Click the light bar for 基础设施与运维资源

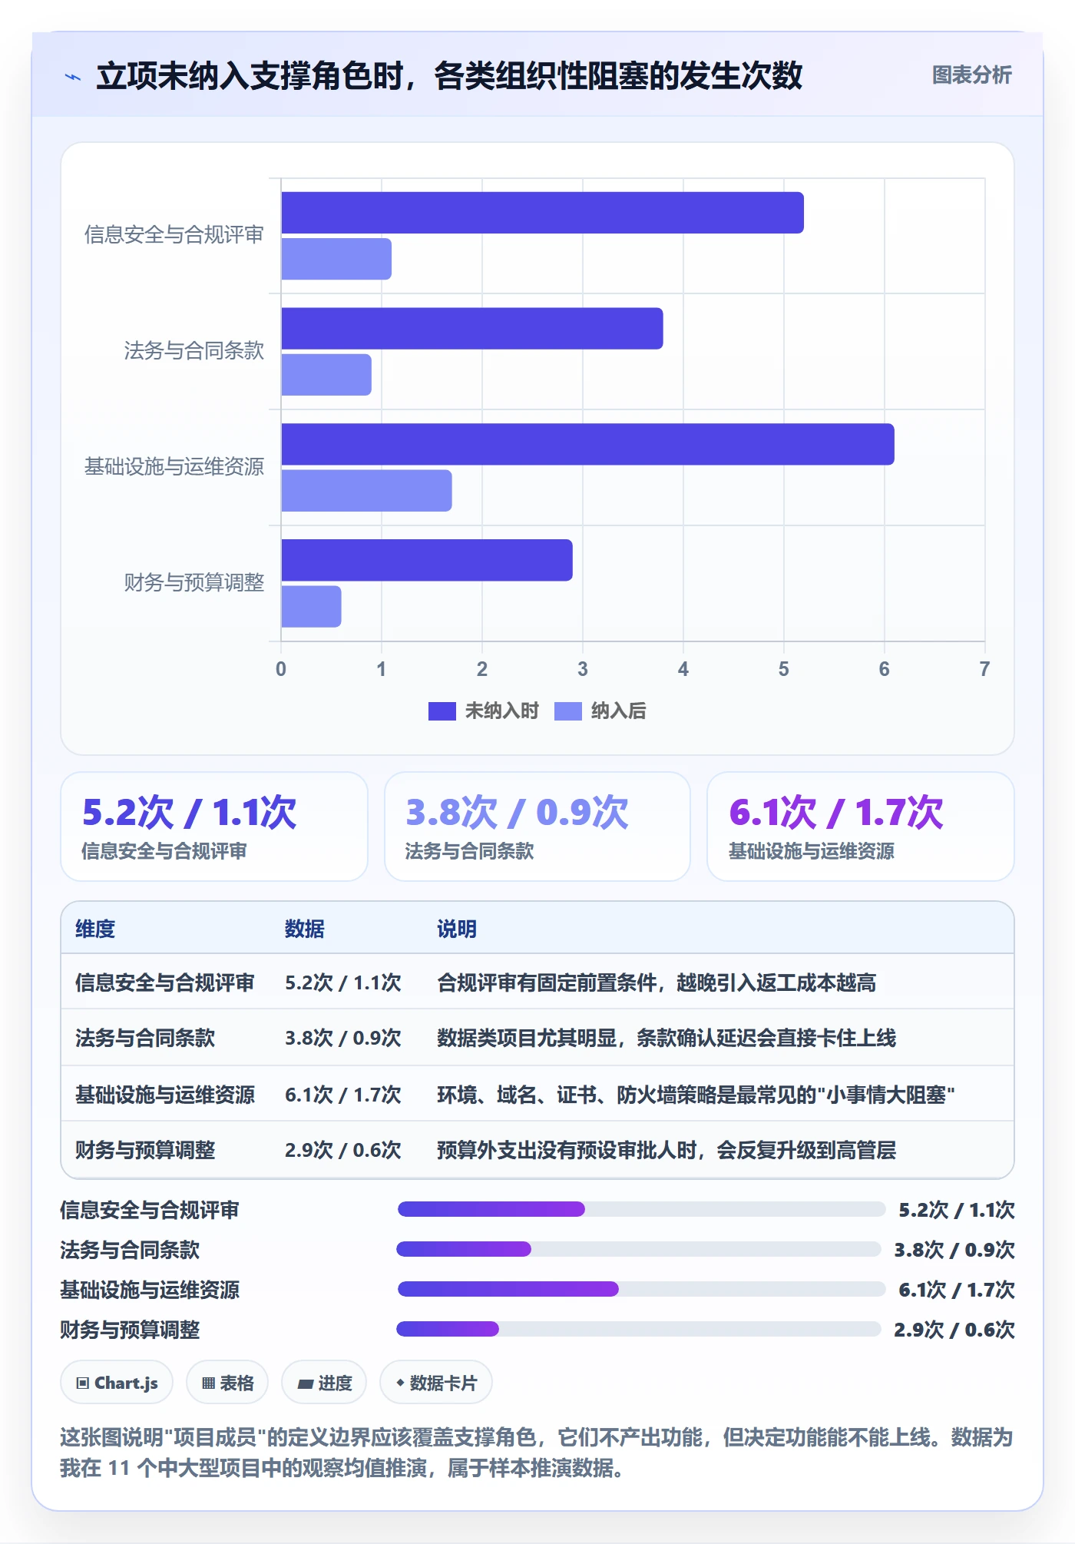tap(366, 491)
